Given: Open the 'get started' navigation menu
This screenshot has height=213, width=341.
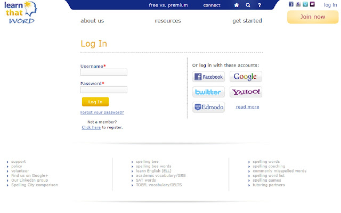Looking at the screenshot, I should click(247, 21).
